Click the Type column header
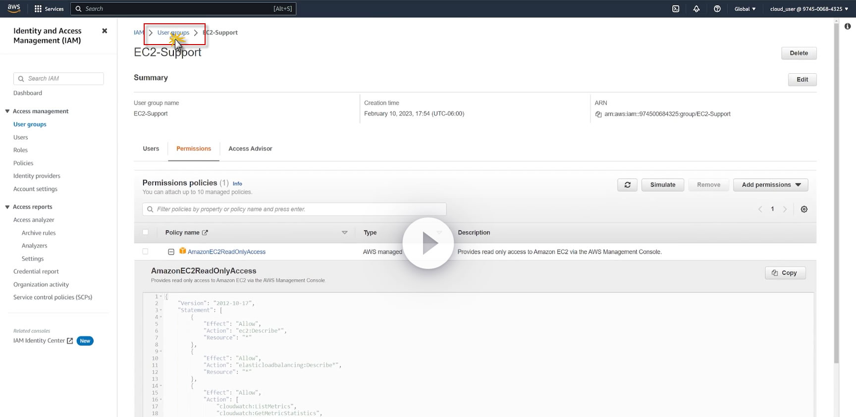856x417 pixels. click(370, 233)
